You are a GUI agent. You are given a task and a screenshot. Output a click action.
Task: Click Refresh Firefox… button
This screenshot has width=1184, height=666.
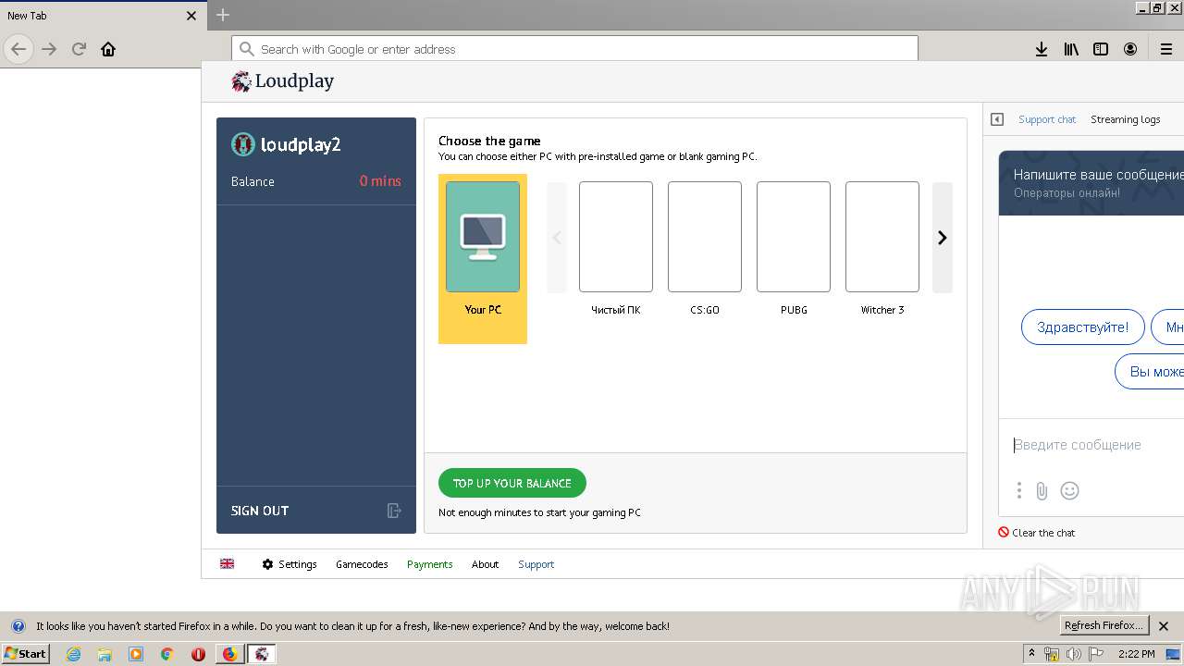1104,625
